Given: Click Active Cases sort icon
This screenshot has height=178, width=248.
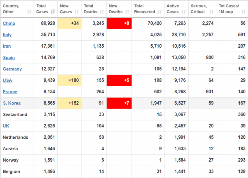Looking at the screenshot, I should [x=183, y=12].
